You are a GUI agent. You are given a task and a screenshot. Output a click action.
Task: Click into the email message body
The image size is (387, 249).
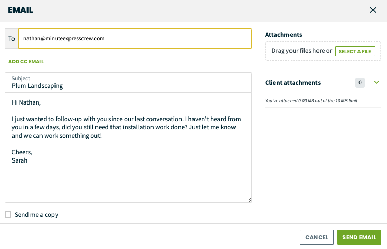(x=128, y=148)
